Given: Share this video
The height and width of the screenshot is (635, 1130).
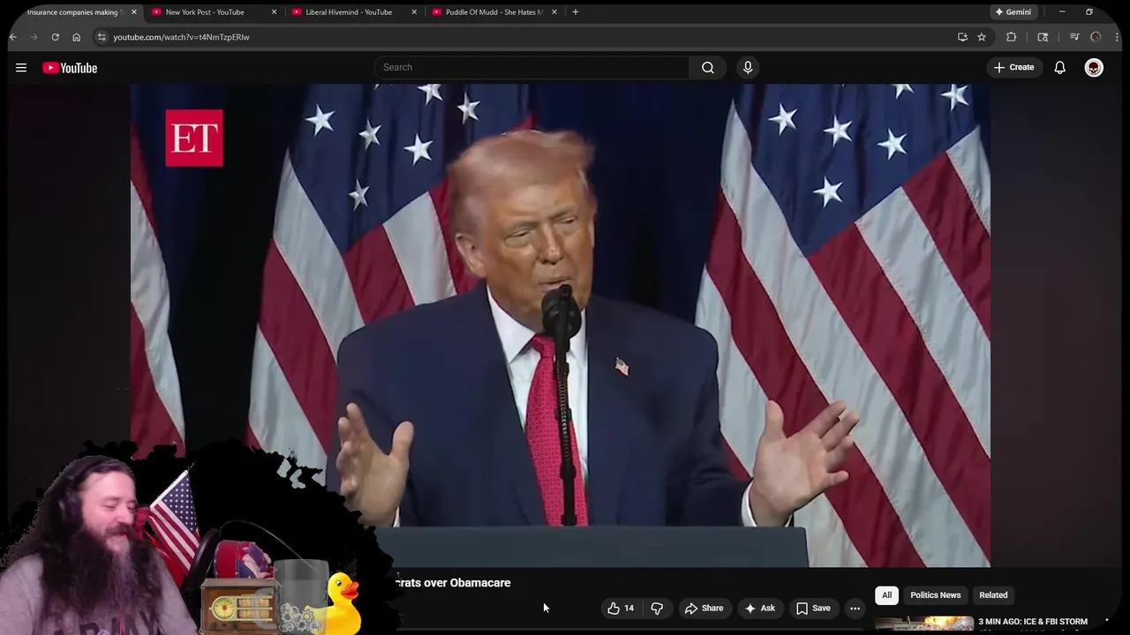Looking at the screenshot, I should 704,608.
